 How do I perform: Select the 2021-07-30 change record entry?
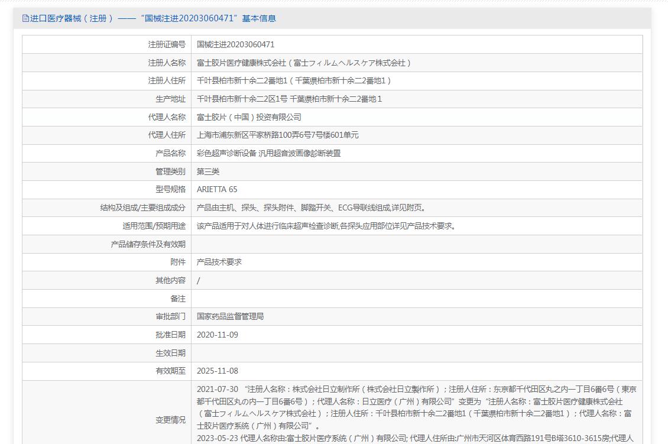tap(417, 407)
